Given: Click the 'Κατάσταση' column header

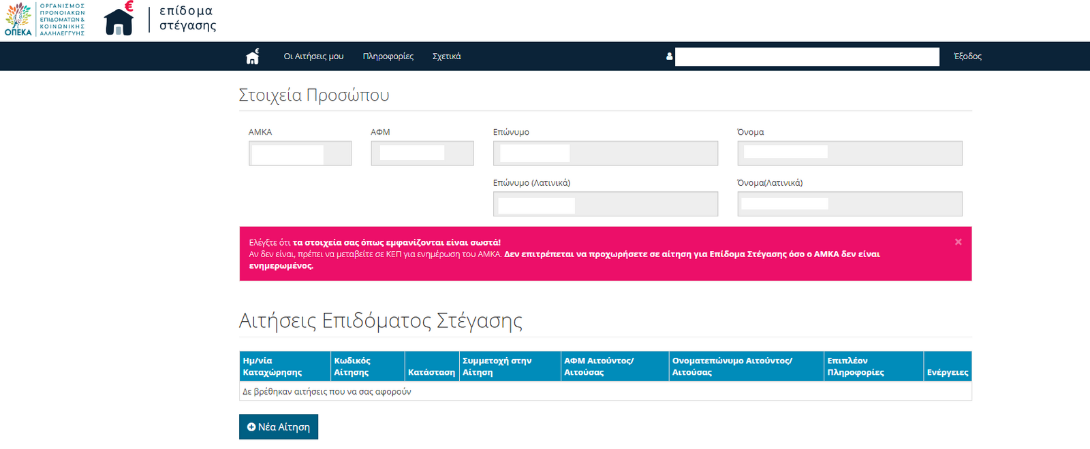Looking at the screenshot, I should coord(431,372).
